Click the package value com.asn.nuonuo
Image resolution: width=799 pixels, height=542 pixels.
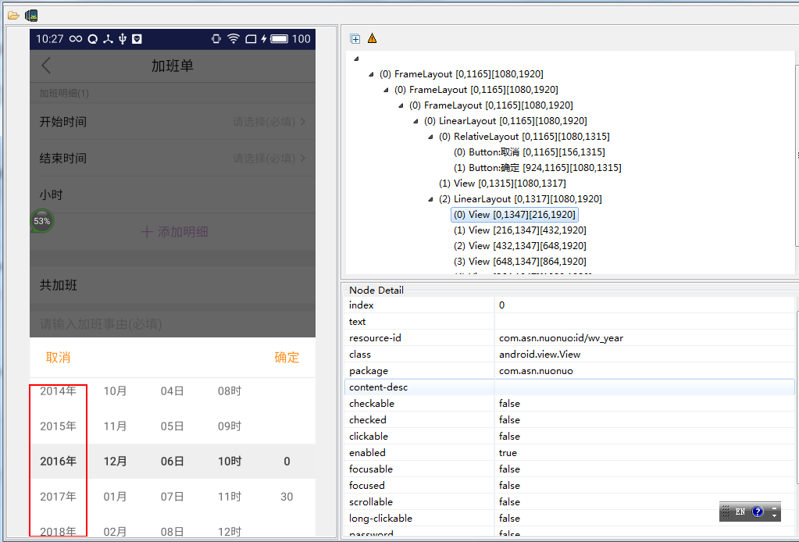pyautogui.click(x=536, y=371)
